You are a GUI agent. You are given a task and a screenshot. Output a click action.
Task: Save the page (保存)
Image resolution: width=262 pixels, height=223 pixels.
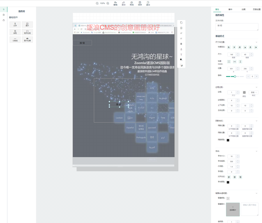click(x=140, y=4)
